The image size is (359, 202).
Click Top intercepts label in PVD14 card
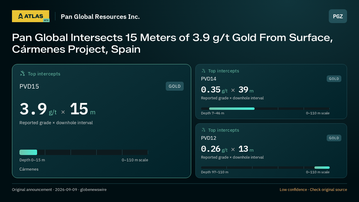tap(223, 71)
